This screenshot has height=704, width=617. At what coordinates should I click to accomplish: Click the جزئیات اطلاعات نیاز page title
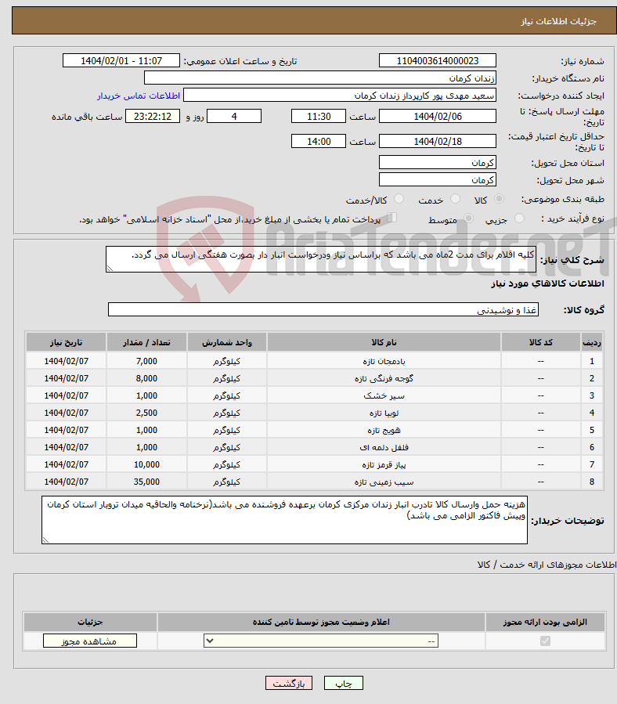tap(558, 21)
